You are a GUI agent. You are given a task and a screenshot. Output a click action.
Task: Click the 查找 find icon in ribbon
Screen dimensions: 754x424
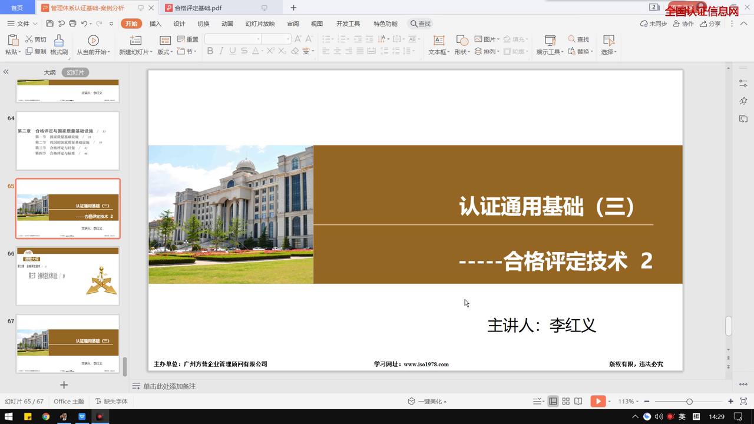tap(578, 39)
